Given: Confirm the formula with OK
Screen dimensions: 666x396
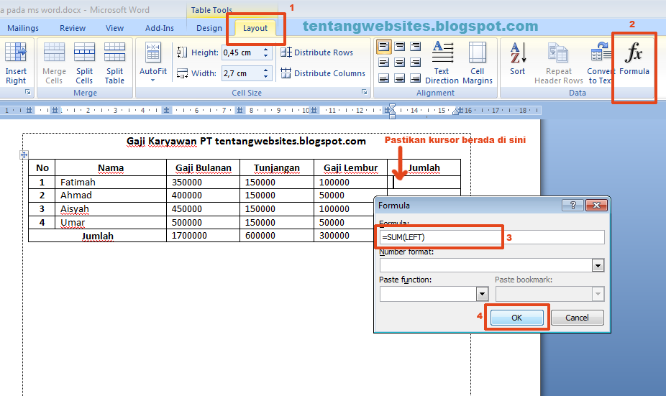Looking at the screenshot, I should 517,318.
